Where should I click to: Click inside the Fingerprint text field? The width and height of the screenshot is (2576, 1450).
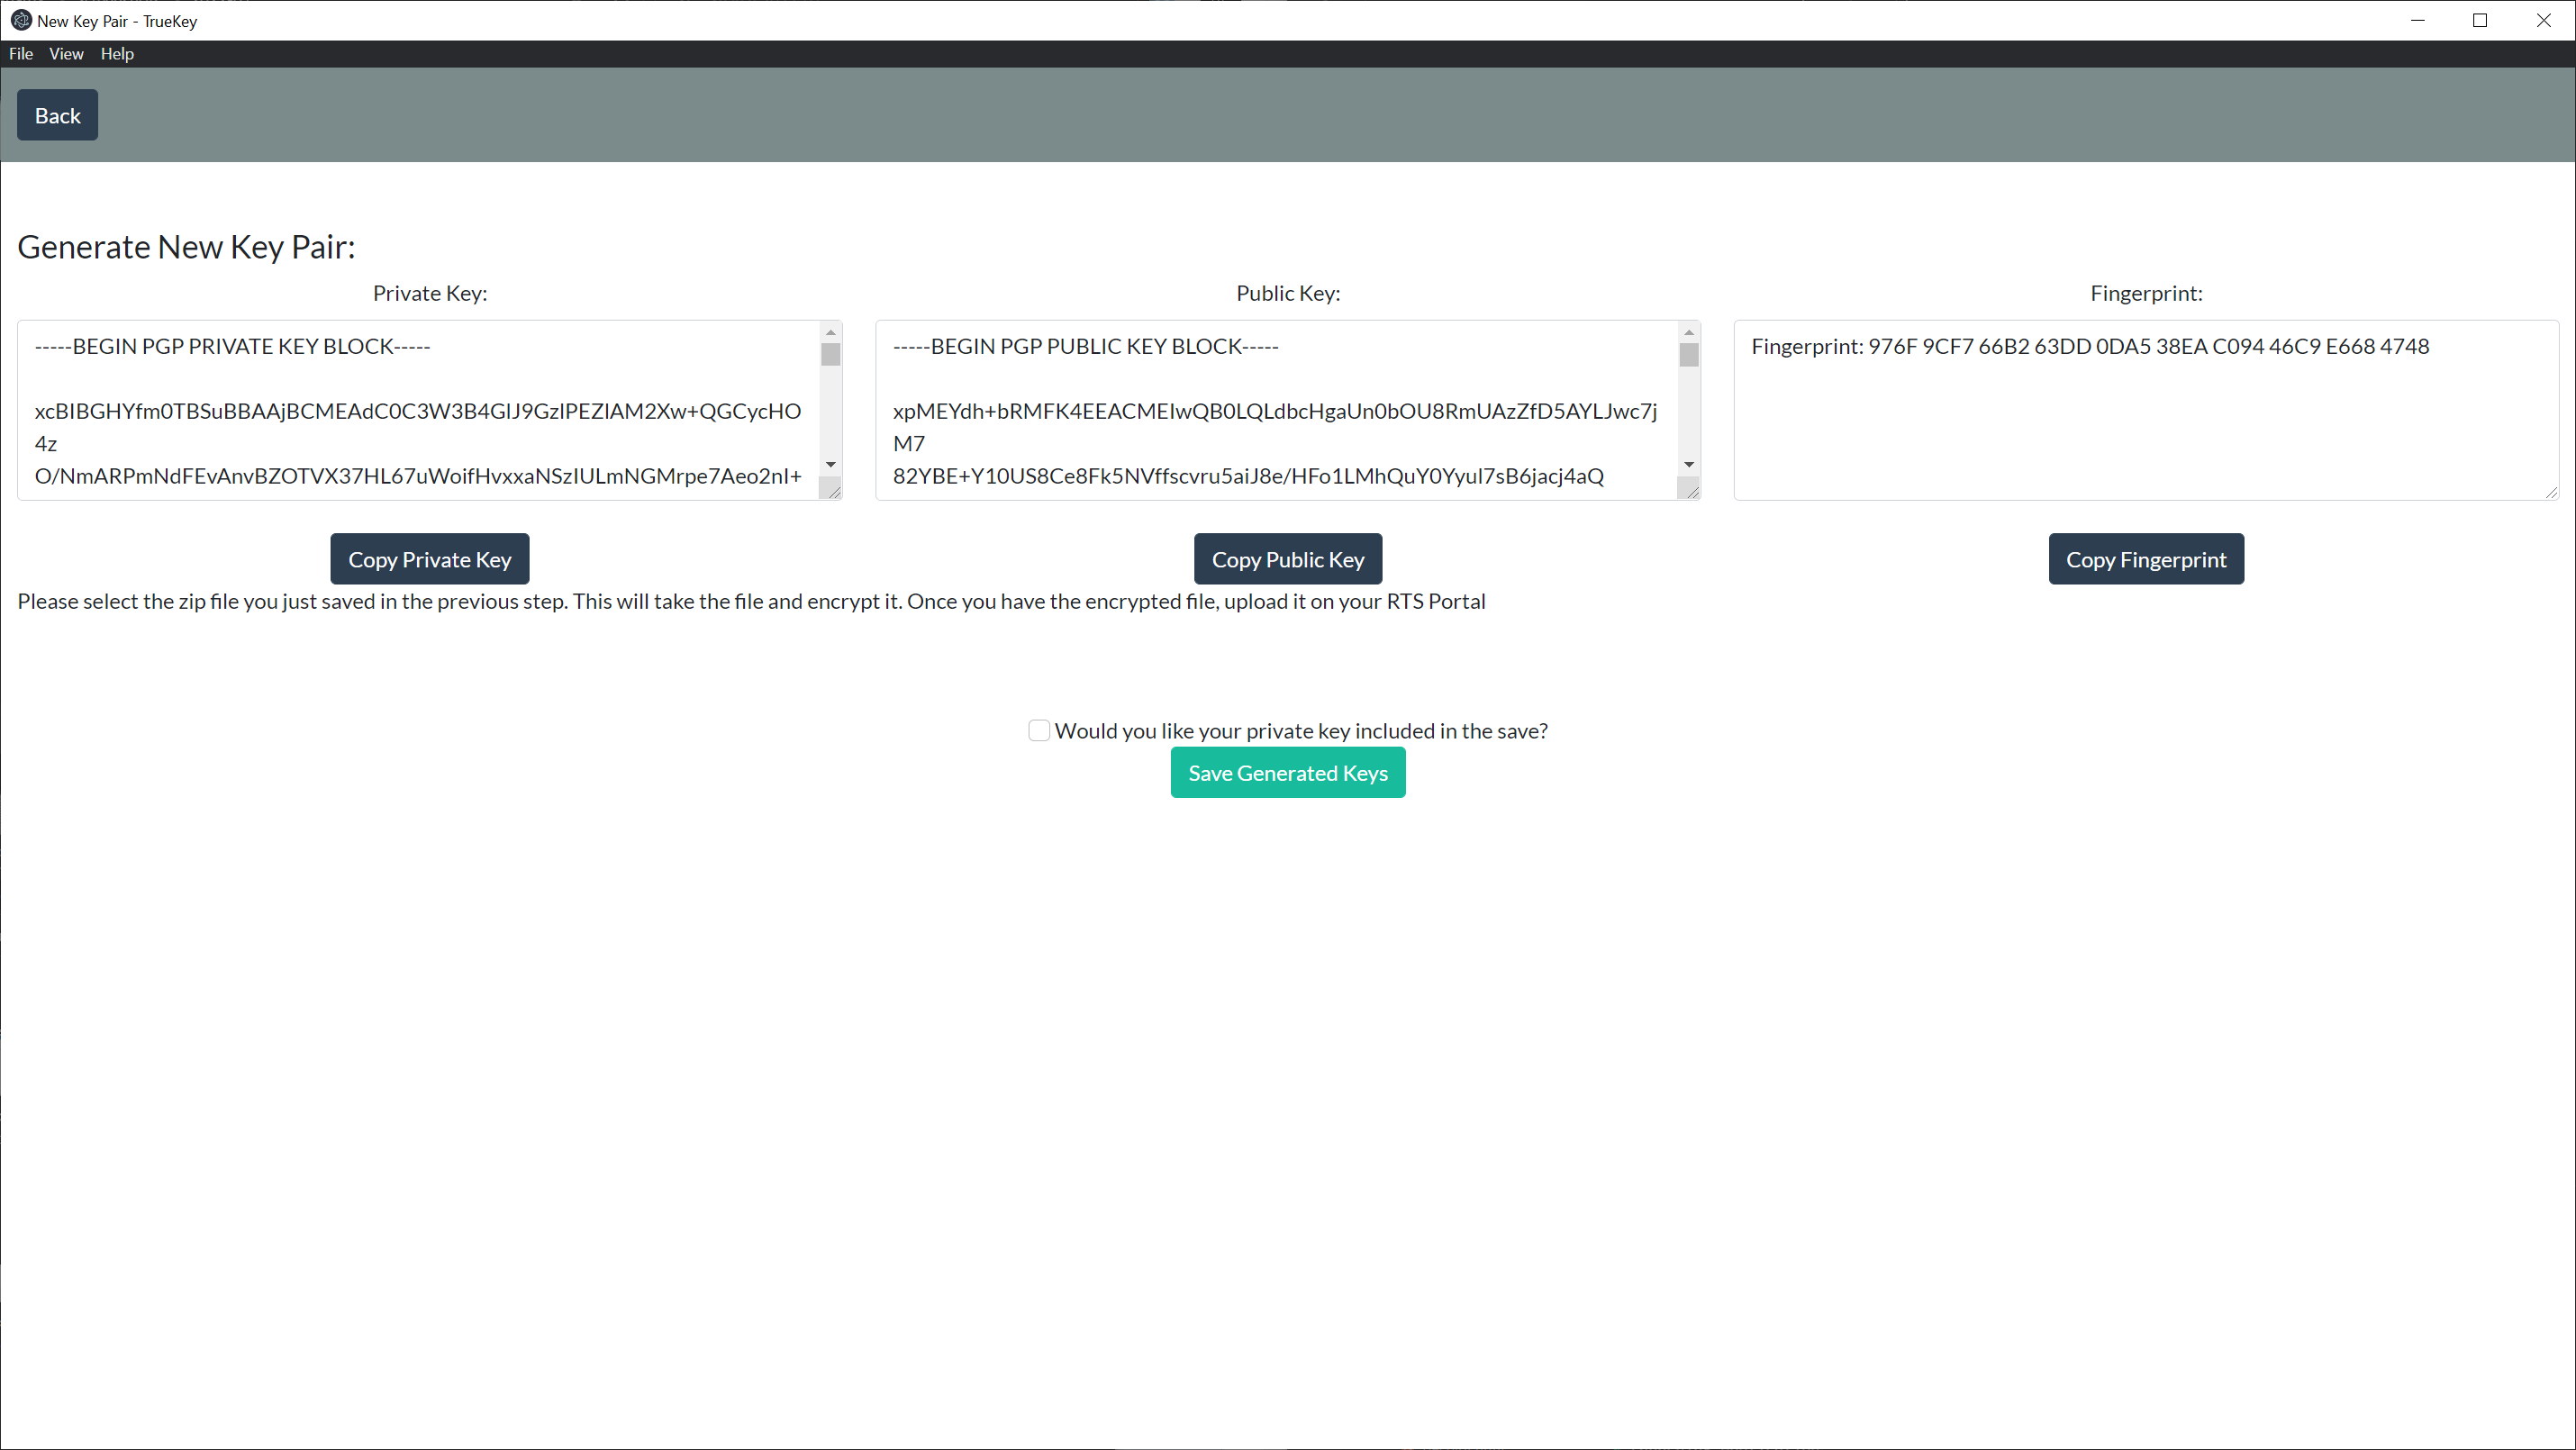point(2145,420)
